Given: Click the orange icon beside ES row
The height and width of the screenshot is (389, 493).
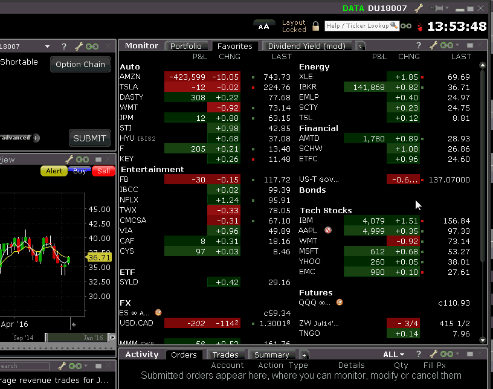Looking at the screenshot, I should (158, 312).
